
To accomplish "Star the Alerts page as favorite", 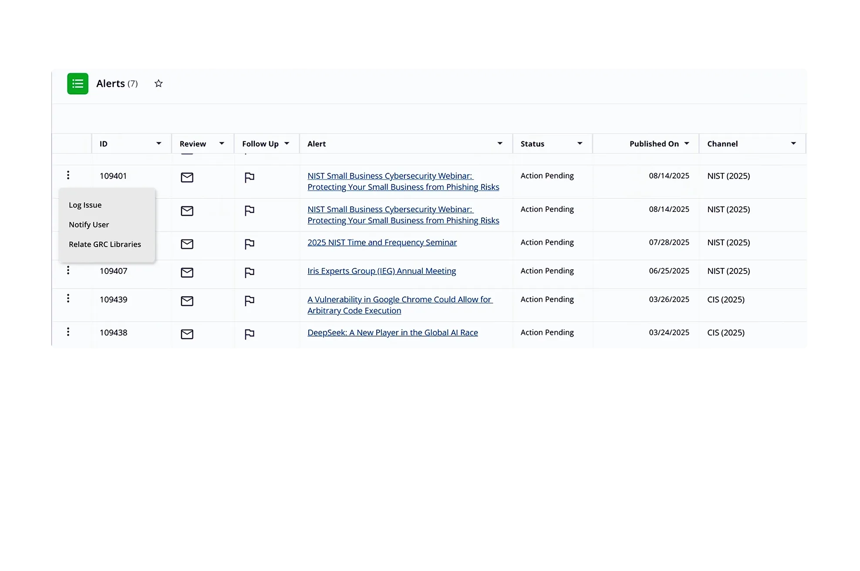I will point(159,83).
